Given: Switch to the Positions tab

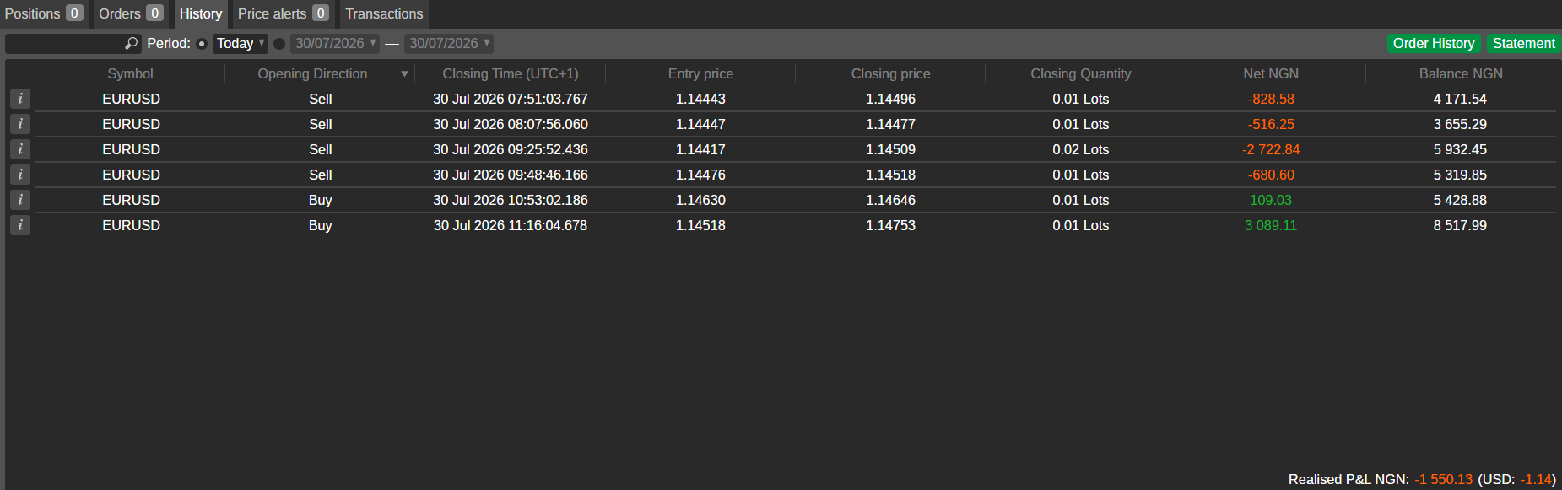Looking at the screenshot, I should click(44, 13).
